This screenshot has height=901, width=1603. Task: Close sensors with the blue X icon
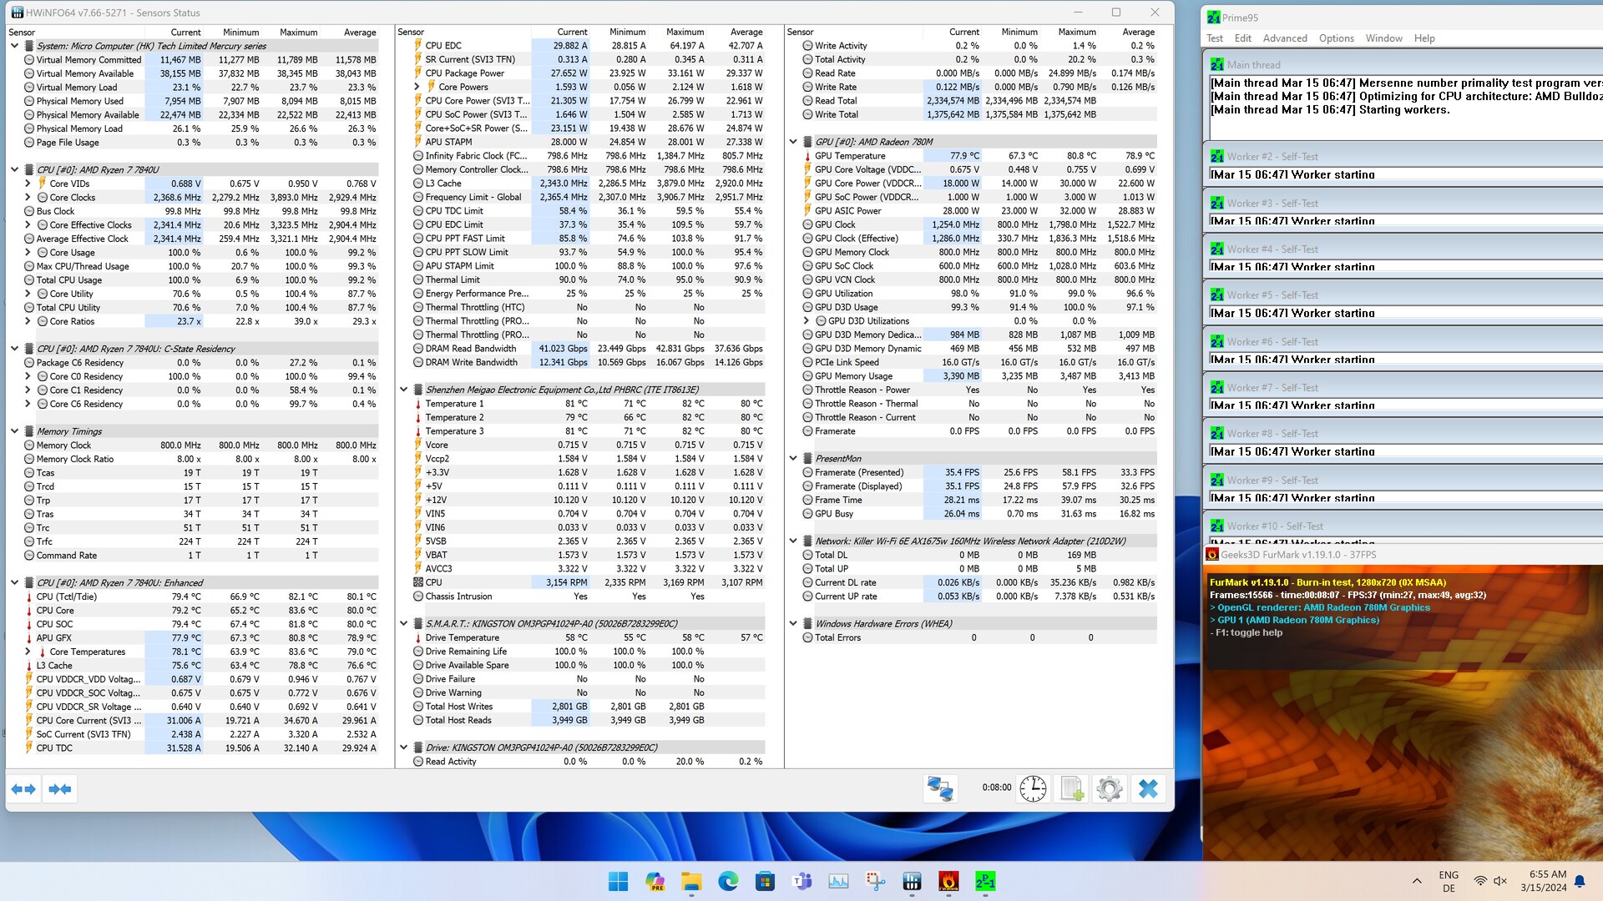1148,788
